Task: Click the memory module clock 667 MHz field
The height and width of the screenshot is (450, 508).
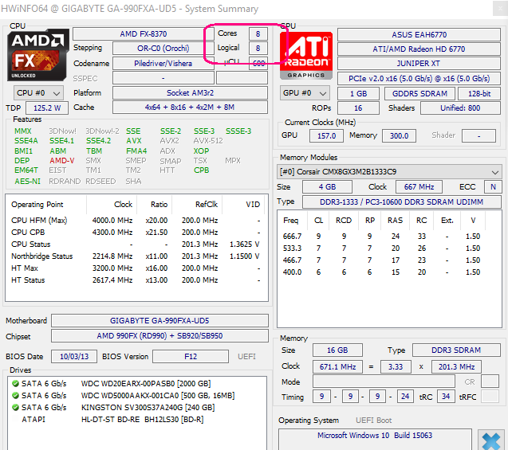Action: click(419, 187)
